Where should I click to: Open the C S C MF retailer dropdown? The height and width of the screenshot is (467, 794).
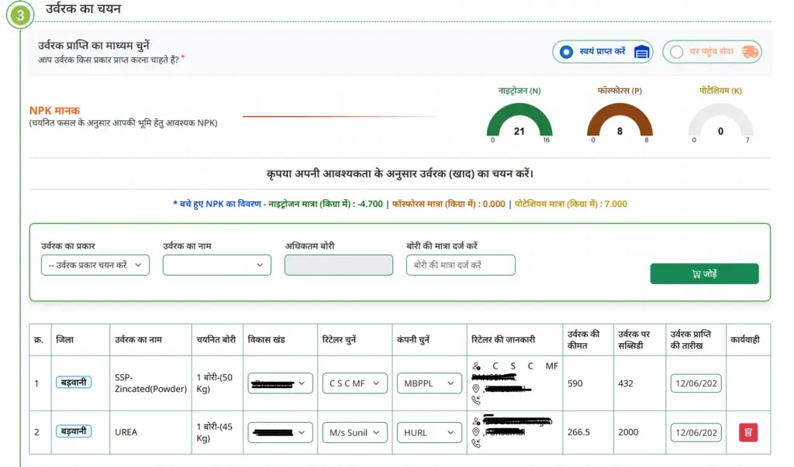[x=354, y=383]
